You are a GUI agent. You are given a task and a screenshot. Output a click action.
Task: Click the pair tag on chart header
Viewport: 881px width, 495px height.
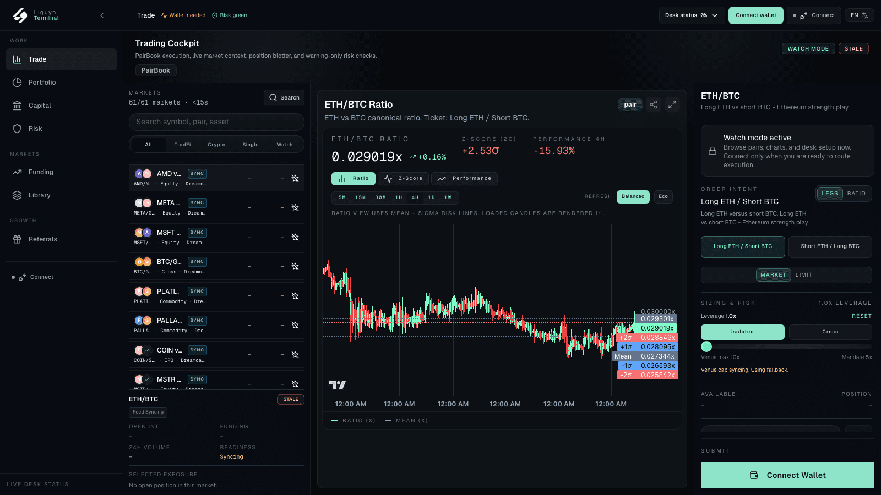tap(630, 105)
